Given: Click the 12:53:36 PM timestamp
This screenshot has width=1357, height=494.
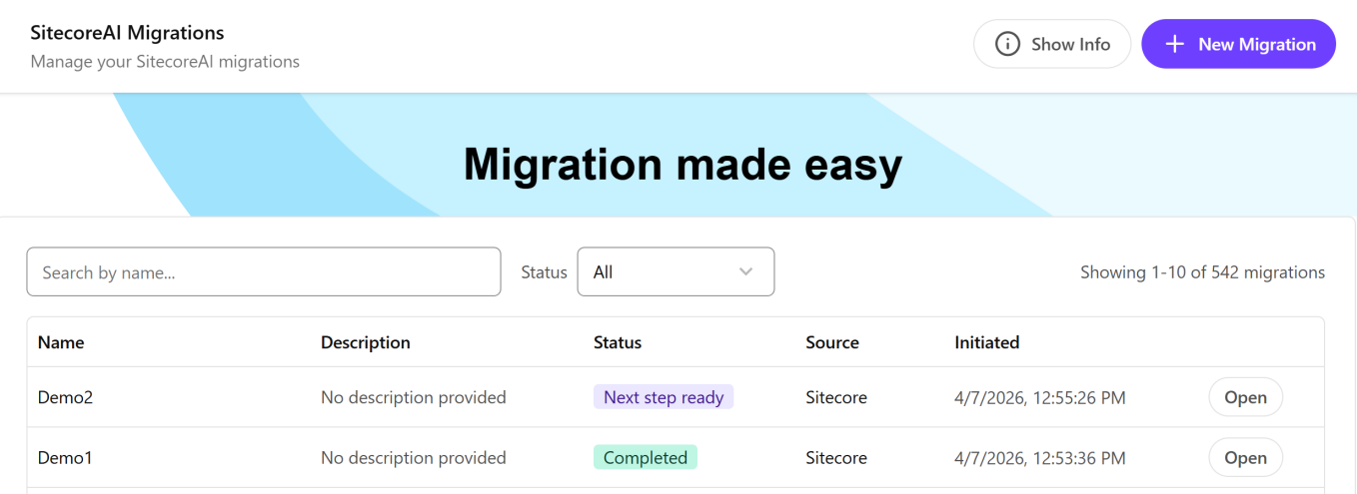Looking at the screenshot, I should coord(1040,459).
